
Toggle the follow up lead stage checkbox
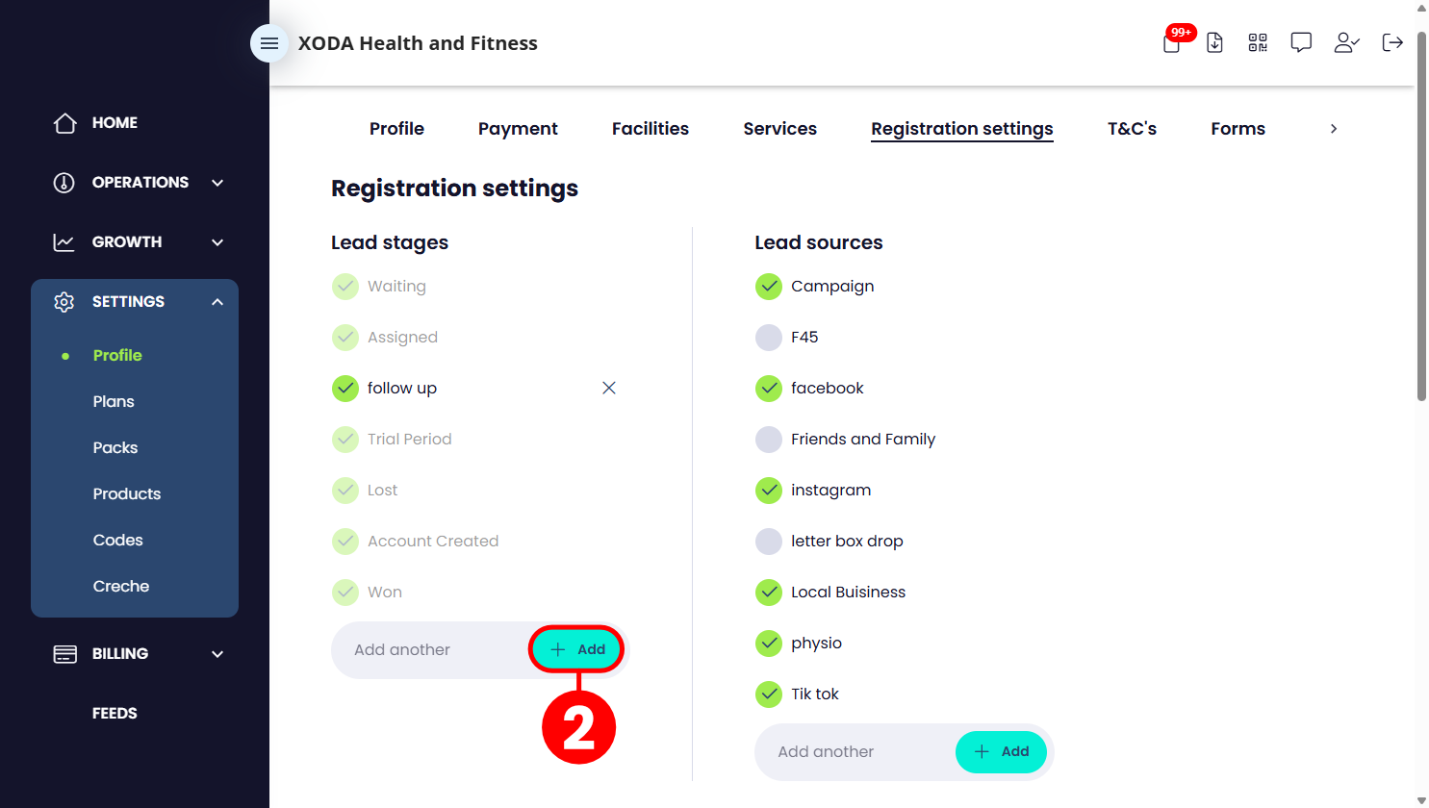[x=345, y=388]
